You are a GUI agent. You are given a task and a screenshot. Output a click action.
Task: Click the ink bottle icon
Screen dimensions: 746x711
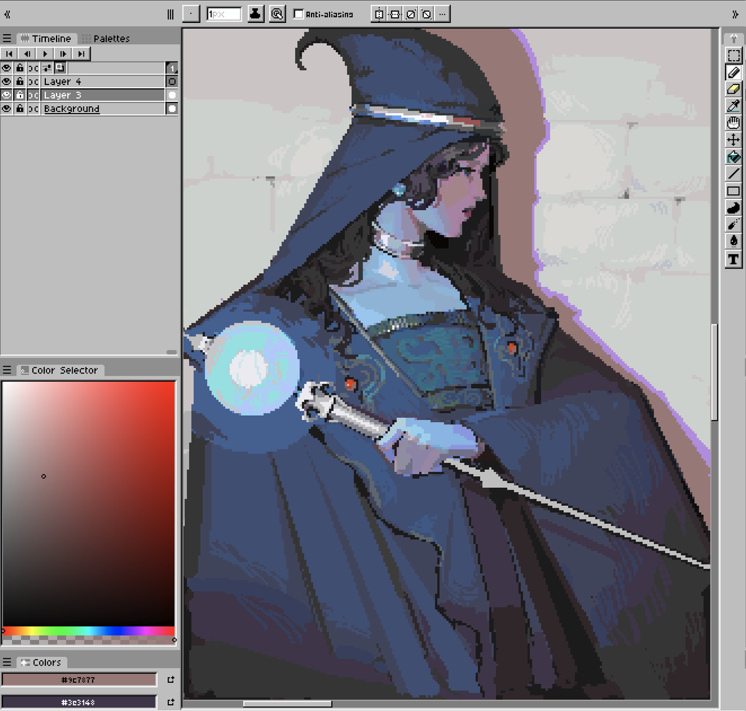coord(256,14)
